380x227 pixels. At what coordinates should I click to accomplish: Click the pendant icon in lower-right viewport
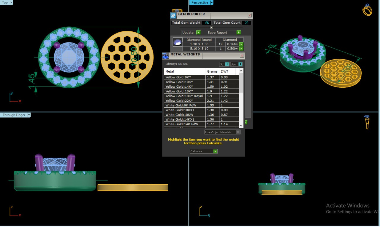point(367,122)
